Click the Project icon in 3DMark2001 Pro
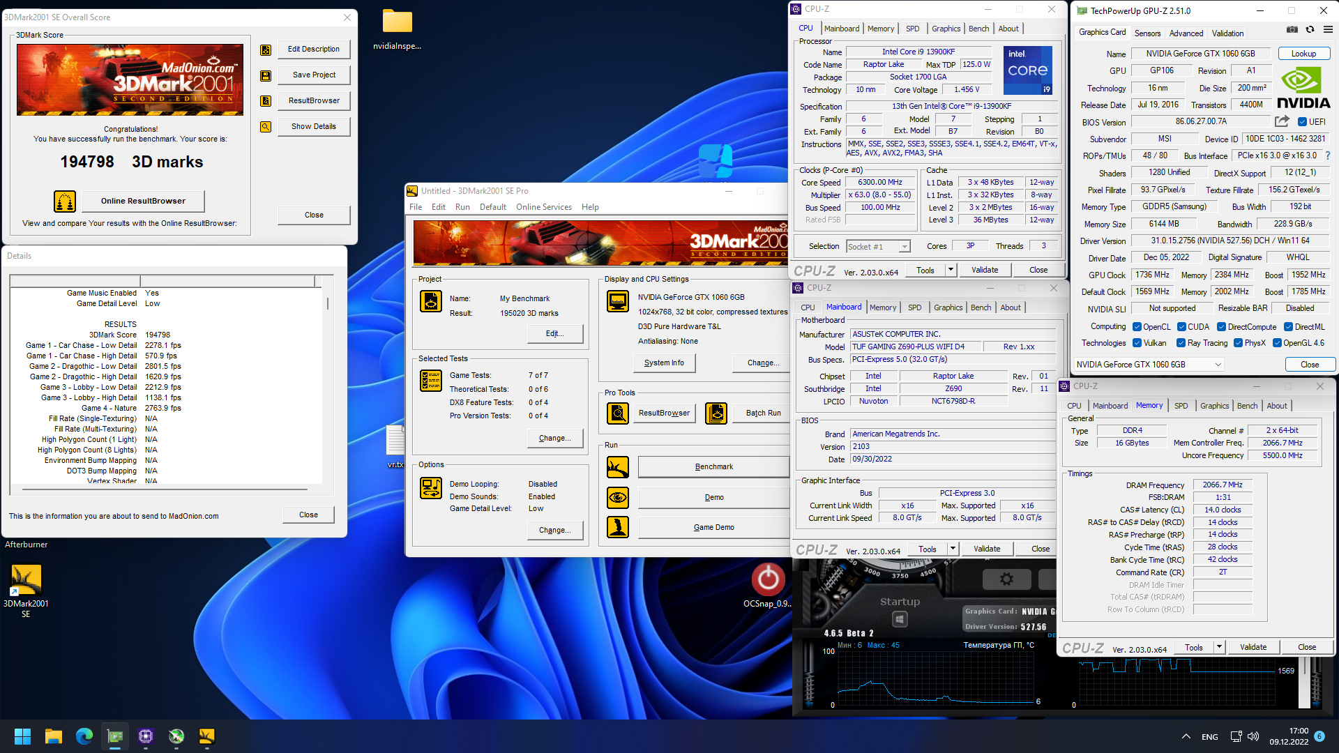The width and height of the screenshot is (1339, 753). [x=431, y=301]
